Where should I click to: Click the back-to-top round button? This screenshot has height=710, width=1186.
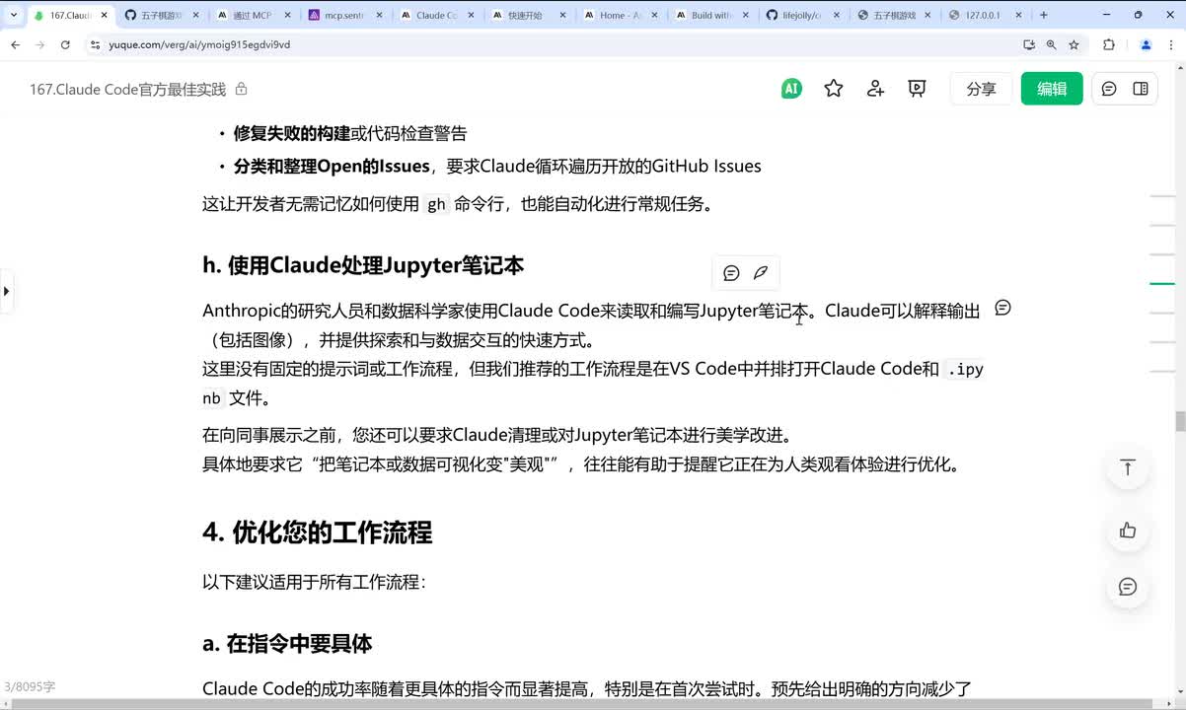[1128, 467]
